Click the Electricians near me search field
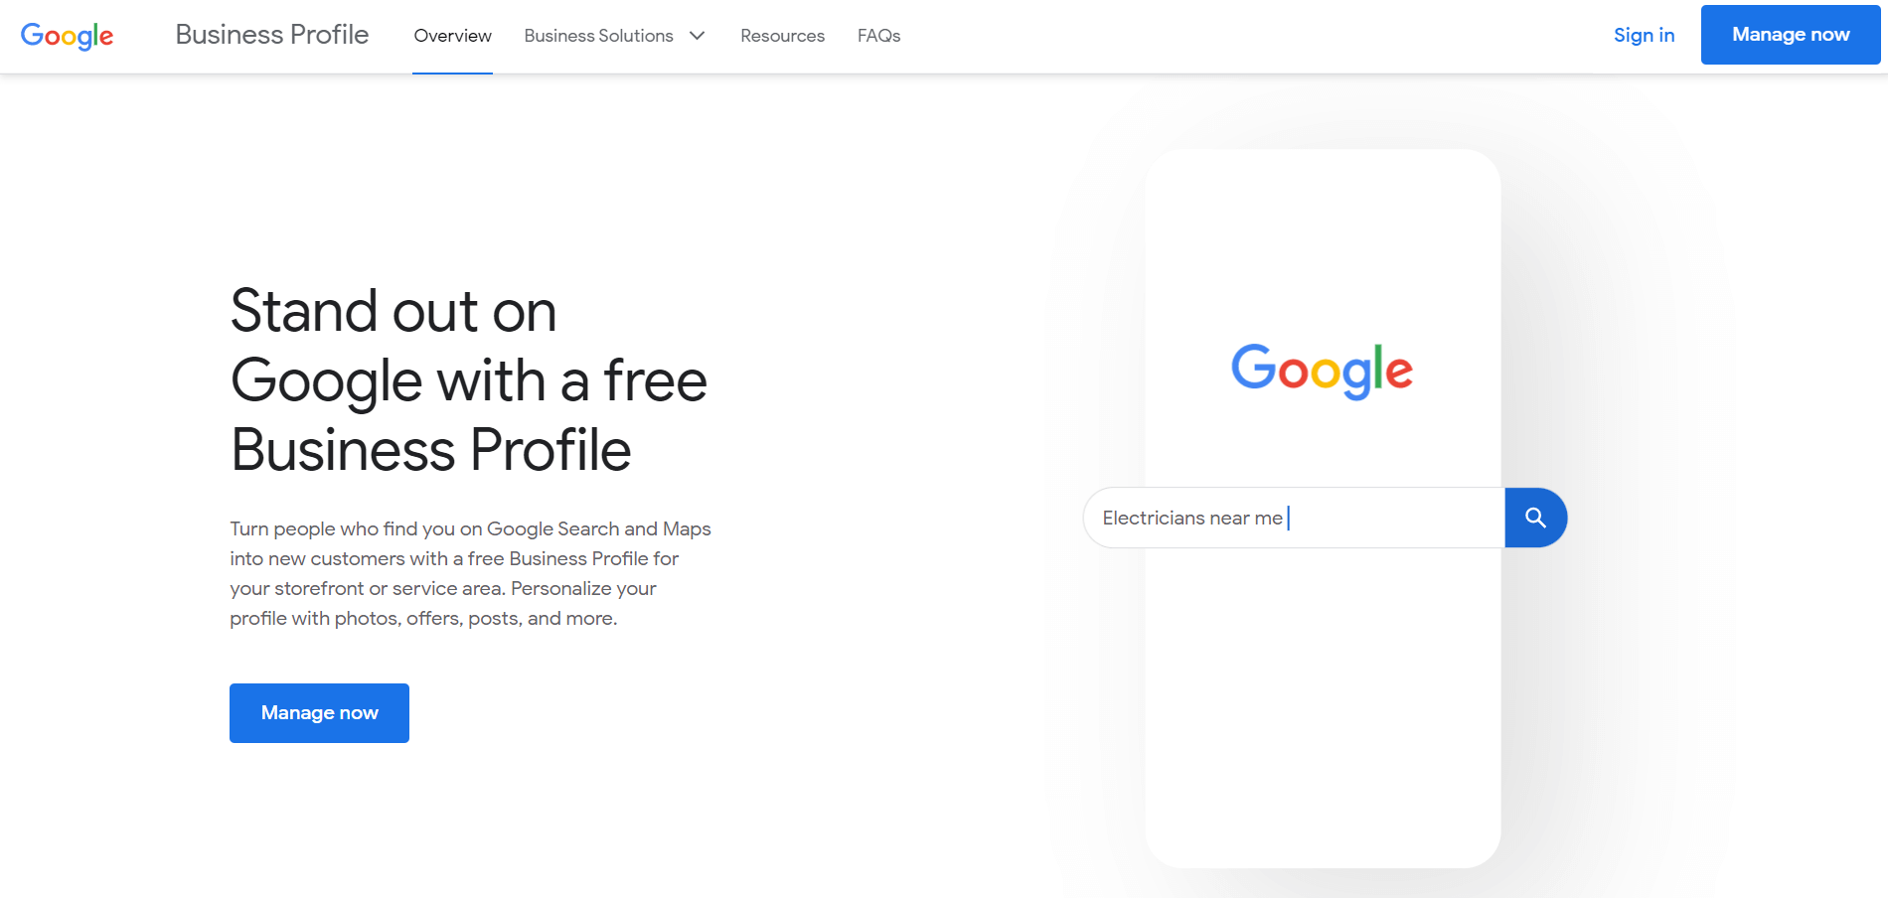Screen dimensions: 1888x898 (1294, 518)
